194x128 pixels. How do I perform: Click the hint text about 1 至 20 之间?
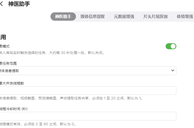[x=71, y=98]
